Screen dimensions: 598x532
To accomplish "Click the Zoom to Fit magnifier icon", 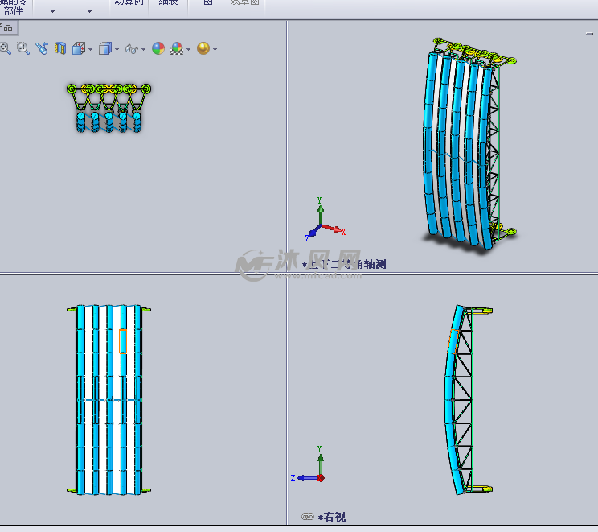I will coord(5,48).
